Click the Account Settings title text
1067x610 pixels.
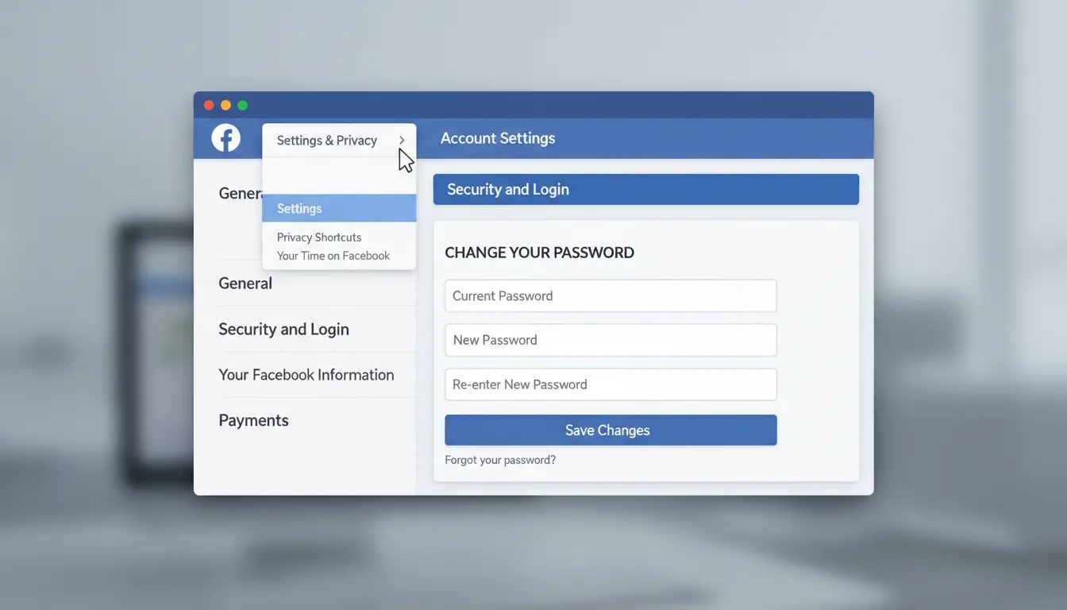click(x=498, y=138)
